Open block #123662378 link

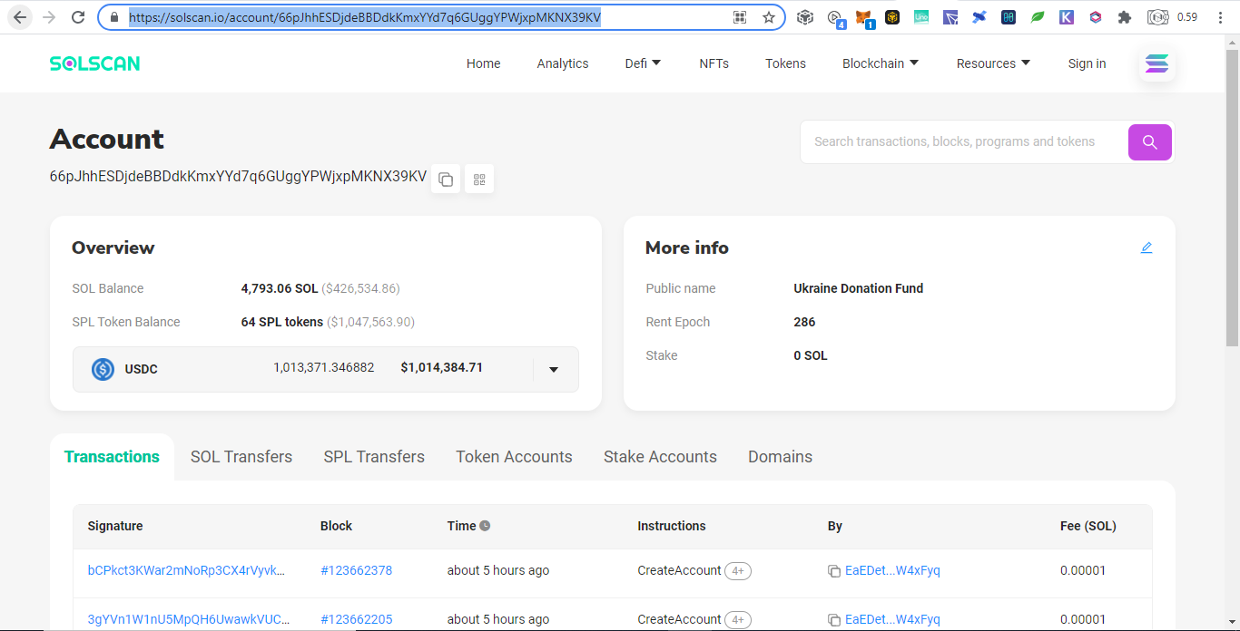coord(356,570)
